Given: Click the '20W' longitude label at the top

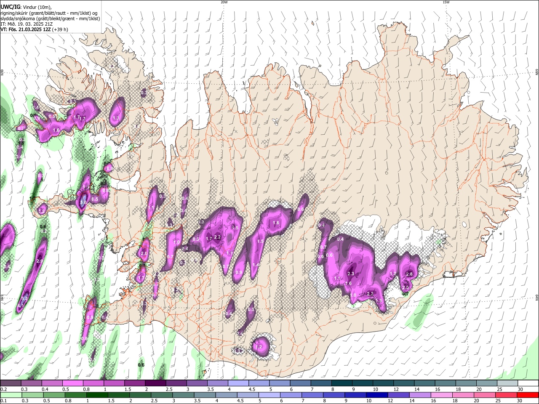Looking at the screenshot, I should tap(224, 2).
